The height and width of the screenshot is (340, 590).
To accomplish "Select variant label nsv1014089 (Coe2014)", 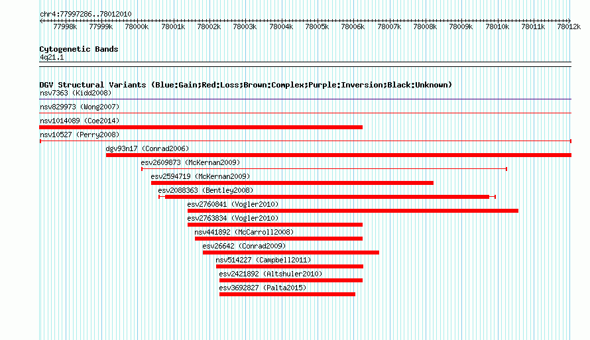I will pos(80,121).
